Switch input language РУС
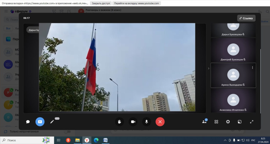The height and width of the screenshot is (144, 270). click(253, 140)
